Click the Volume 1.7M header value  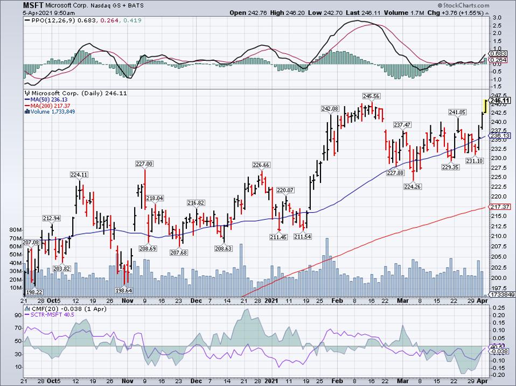(404, 13)
